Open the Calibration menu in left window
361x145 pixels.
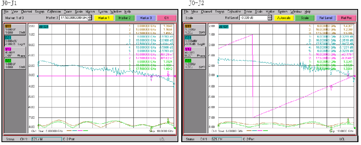coord(54,12)
